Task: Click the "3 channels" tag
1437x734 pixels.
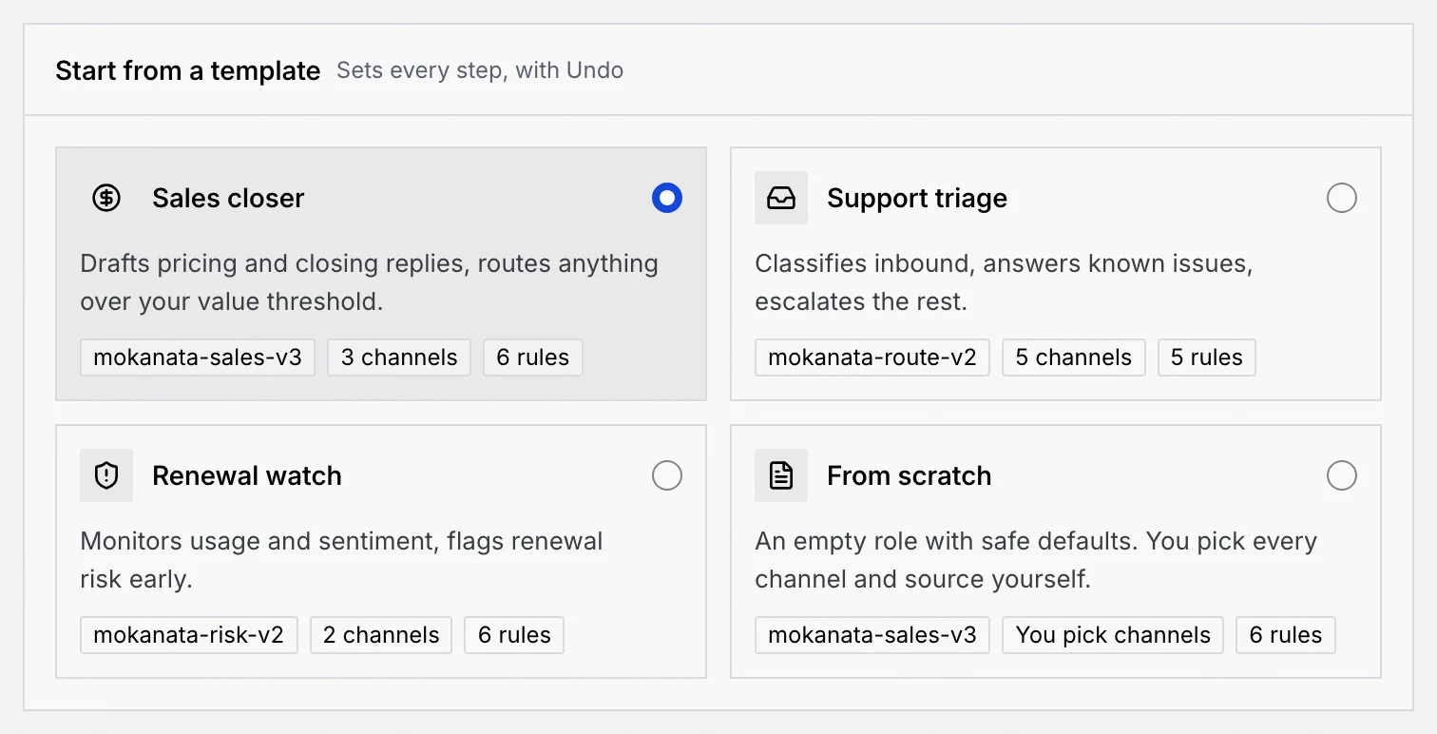Action: [x=399, y=357]
